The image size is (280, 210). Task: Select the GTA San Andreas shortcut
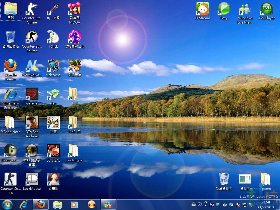(x=32, y=123)
